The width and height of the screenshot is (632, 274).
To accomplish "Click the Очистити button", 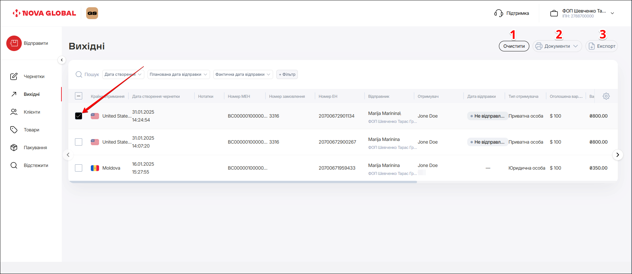I will [x=514, y=46].
